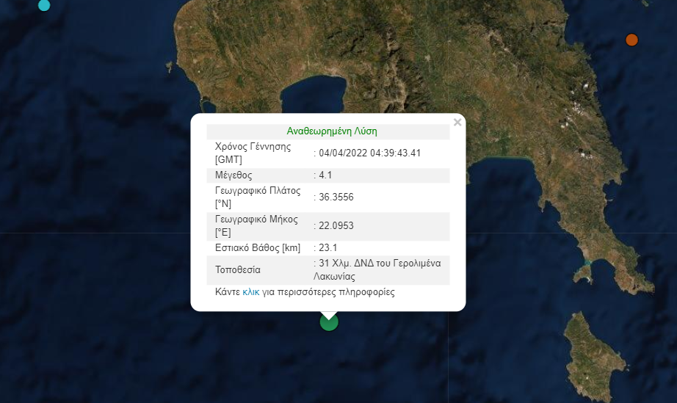Click the 'Τοποθεσία' label

(x=238, y=270)
